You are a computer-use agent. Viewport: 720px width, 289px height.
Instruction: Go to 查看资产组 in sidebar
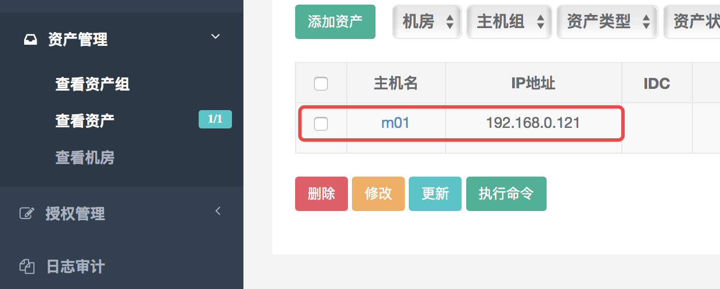tap(92, 84)
